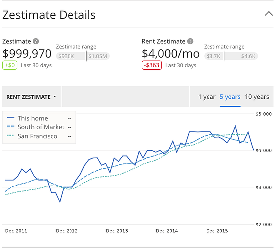Switch chart to 1 year range

pos(207,97)
